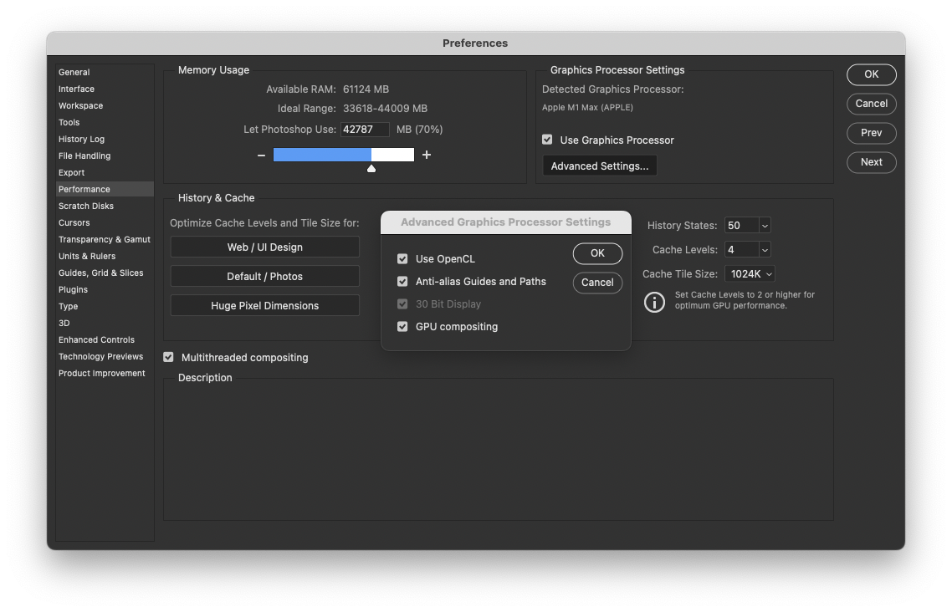Click the plus to increase memory usage
This screenshot has width=952, height=612.
click(x=427, y=155)
